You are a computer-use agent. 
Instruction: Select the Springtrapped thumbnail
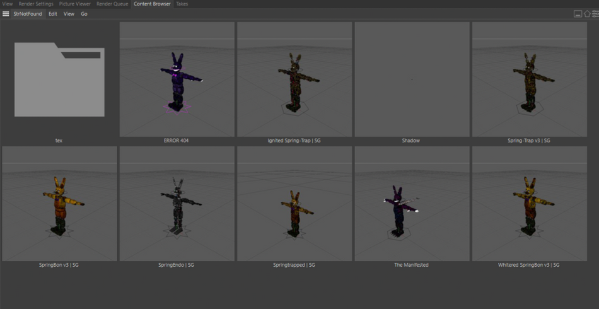(294, 204)
